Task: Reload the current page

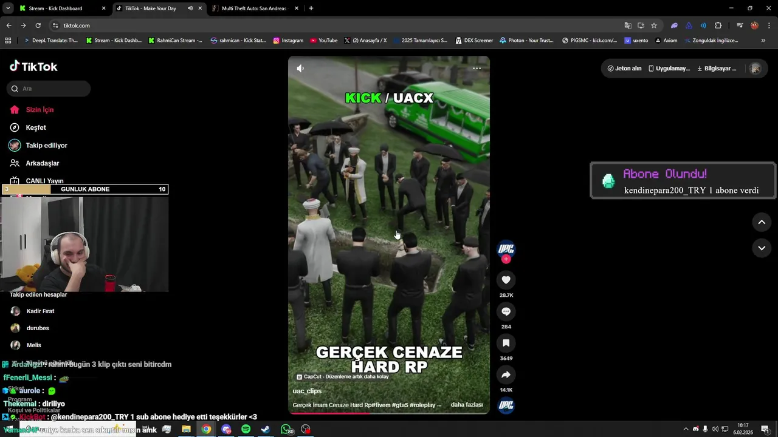Action: [x=38, y=25]
